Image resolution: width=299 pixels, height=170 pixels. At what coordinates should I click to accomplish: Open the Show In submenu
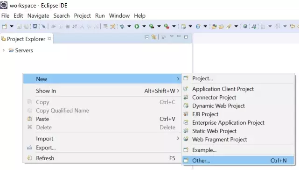point(102,91)
